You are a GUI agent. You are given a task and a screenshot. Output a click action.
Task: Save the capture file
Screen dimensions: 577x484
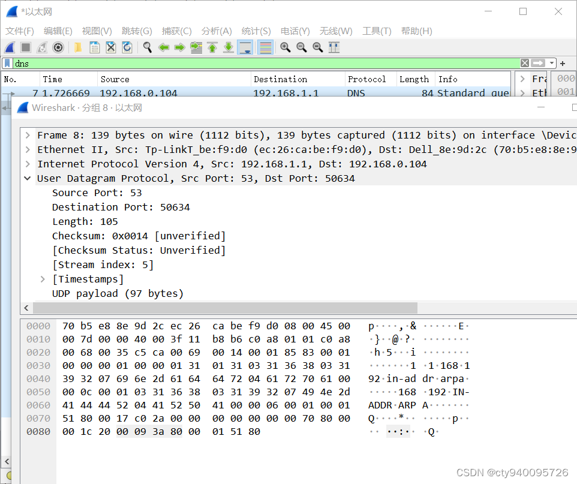pos(95,47)
